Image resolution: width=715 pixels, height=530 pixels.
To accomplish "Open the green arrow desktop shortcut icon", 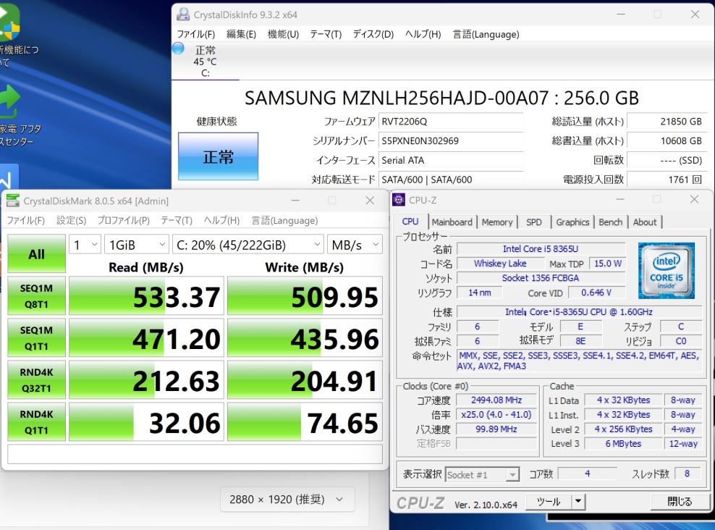I will pyautogui.click(x=10, y=102).
